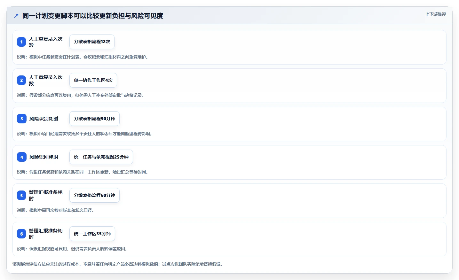Click the arrow icon beside the title

point(16,16)
